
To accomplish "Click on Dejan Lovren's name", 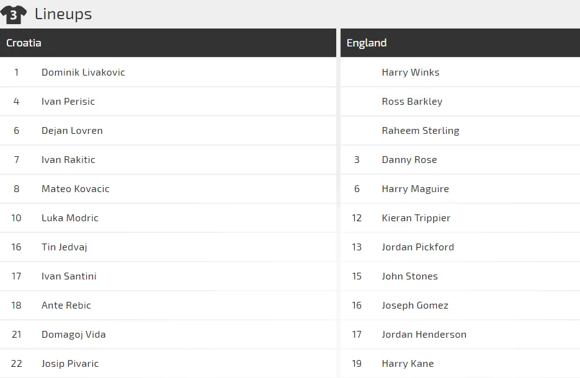I will tap(72, 131).
